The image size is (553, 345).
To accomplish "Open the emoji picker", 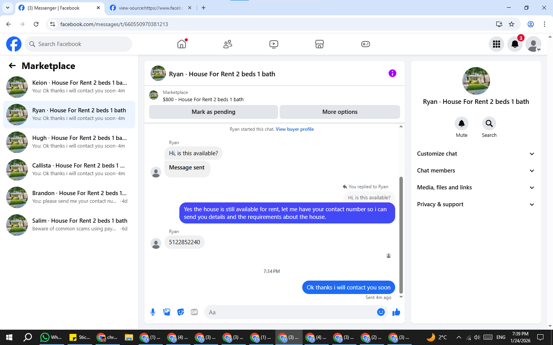I will 381,312.
